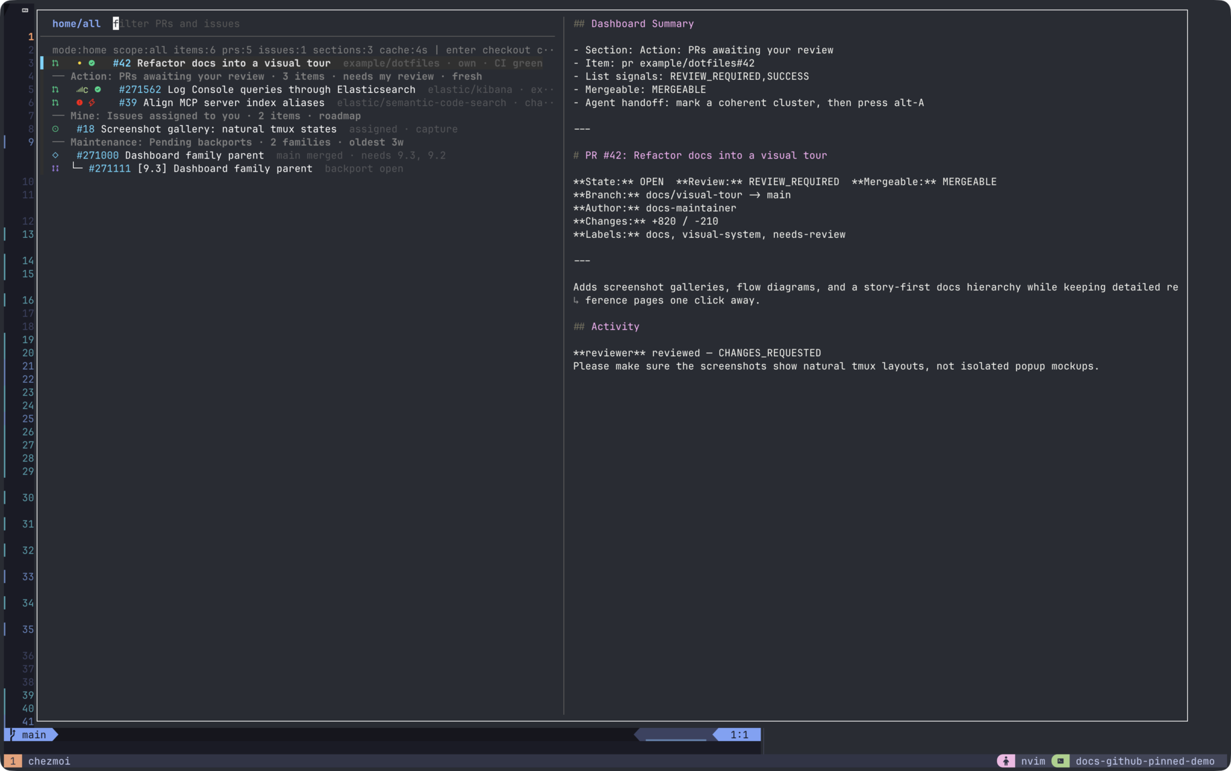Click 'backport open' text on #271111 row
The height and width of the screenshot is (771, 1231).
coord(364,169)
